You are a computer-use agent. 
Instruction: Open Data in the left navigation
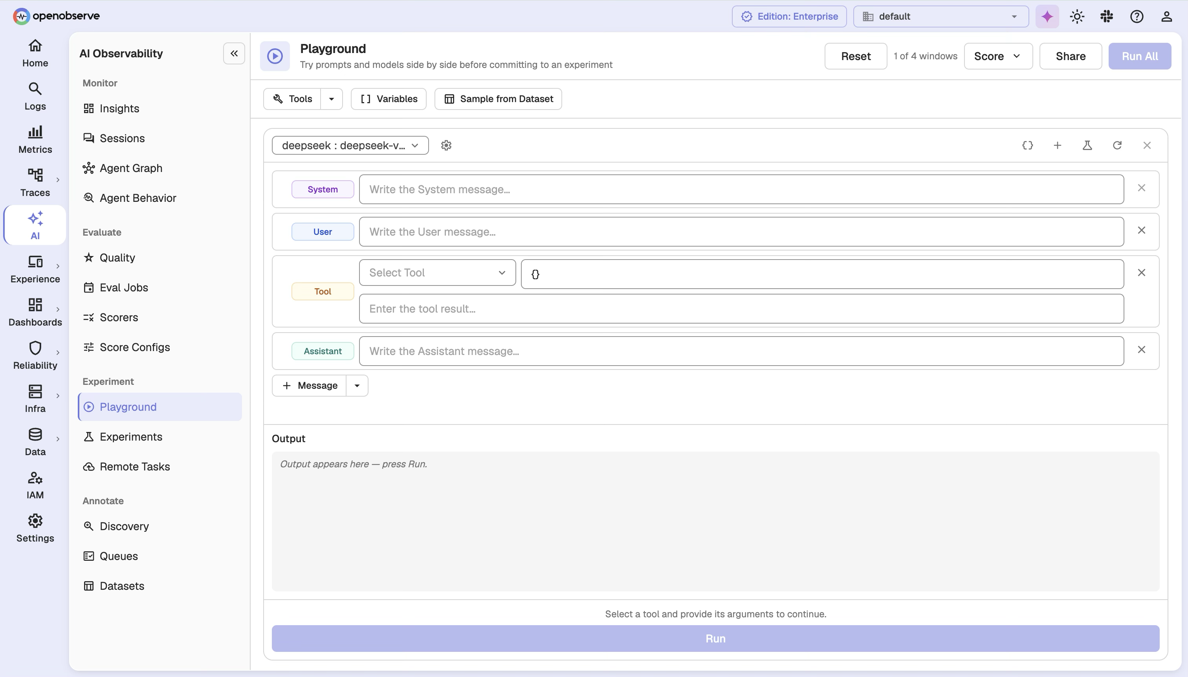click(x=35, y=442)
